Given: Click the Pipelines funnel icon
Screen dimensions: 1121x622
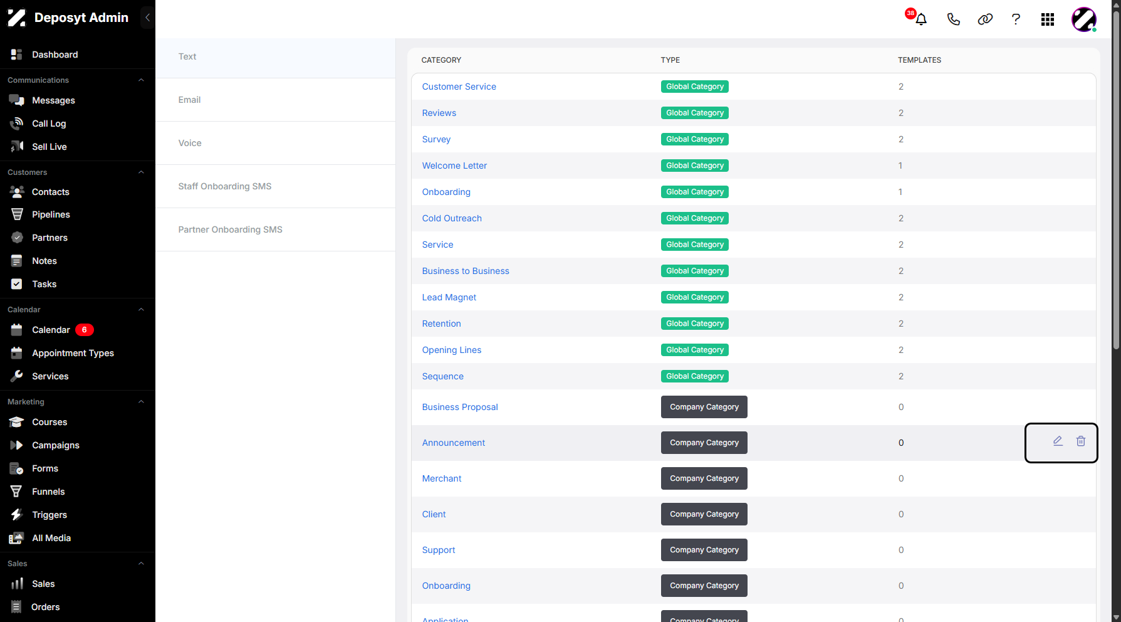Looking at the screenshot, I should click(x=17, y=214).
